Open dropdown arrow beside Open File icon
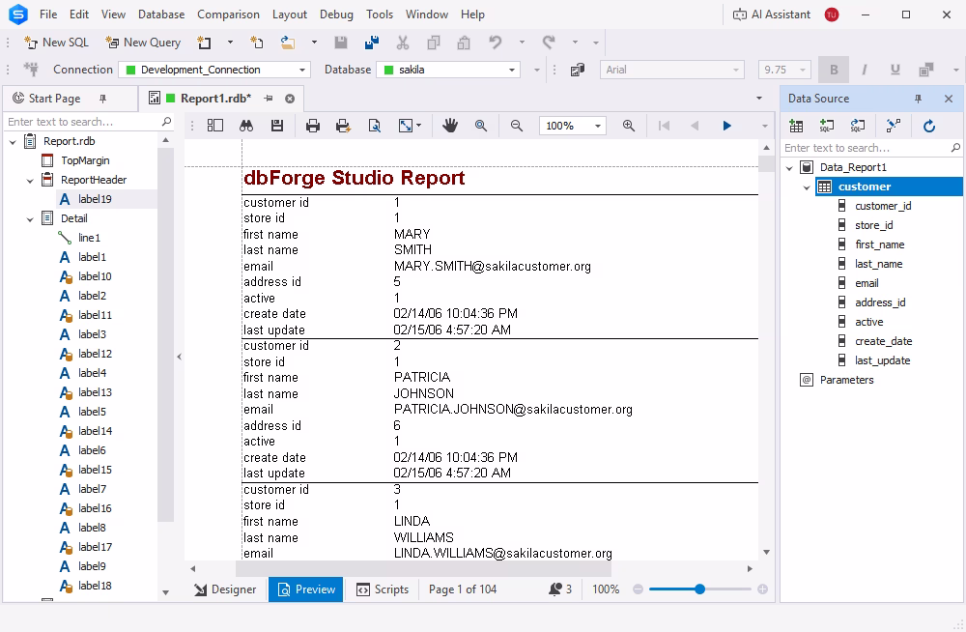966x632 pixels. pos(314,43)
